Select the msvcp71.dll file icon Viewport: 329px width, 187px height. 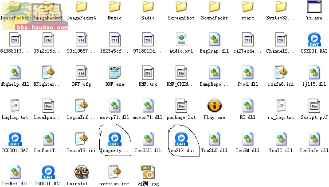pos(114,106)
